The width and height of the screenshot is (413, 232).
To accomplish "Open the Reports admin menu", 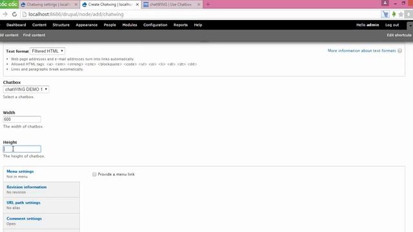I will pyautogui.click(x=181, y=25).
